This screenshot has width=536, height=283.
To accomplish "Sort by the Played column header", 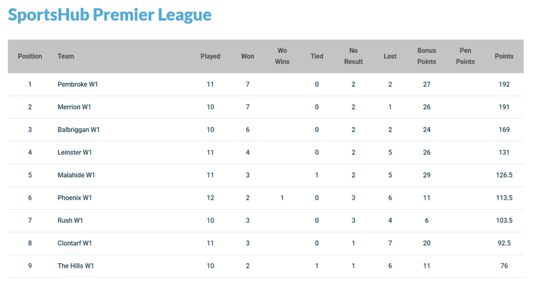I will tap(210, 56).
